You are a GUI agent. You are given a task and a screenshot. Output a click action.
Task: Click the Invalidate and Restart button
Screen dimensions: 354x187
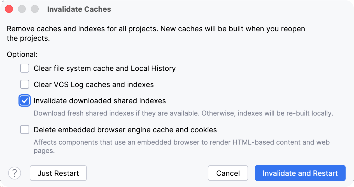tap(300, 173)
